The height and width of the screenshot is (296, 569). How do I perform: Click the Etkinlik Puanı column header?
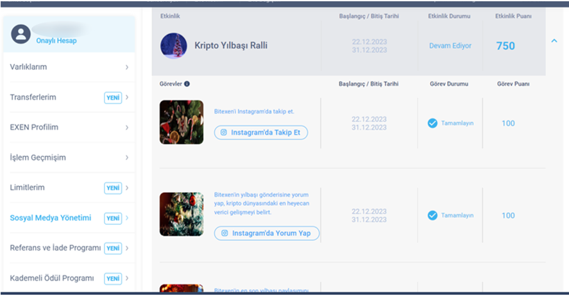pos(513,16)
